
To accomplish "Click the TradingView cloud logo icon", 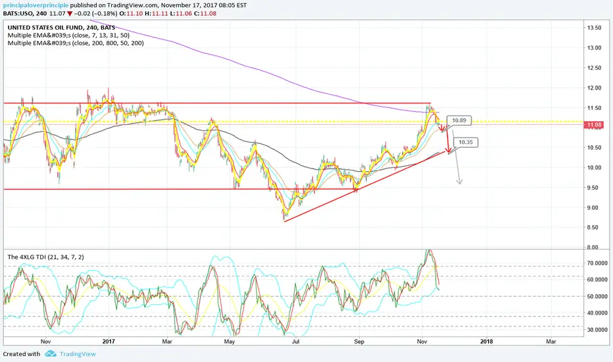I will point(51,354).
